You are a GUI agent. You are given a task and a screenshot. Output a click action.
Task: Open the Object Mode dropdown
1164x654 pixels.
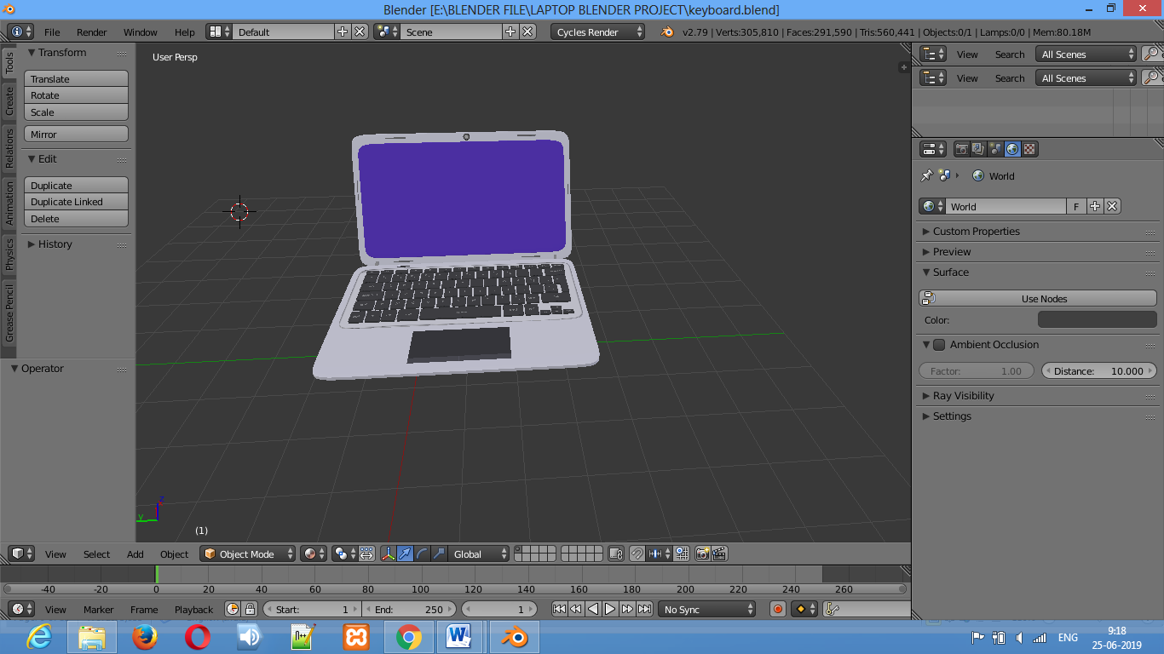point(247,554)
